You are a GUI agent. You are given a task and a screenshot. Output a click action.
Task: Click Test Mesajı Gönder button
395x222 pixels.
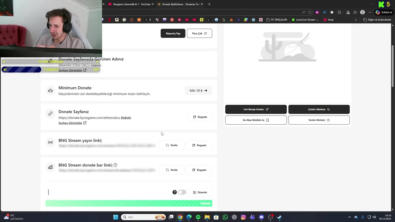coord(256,109)
